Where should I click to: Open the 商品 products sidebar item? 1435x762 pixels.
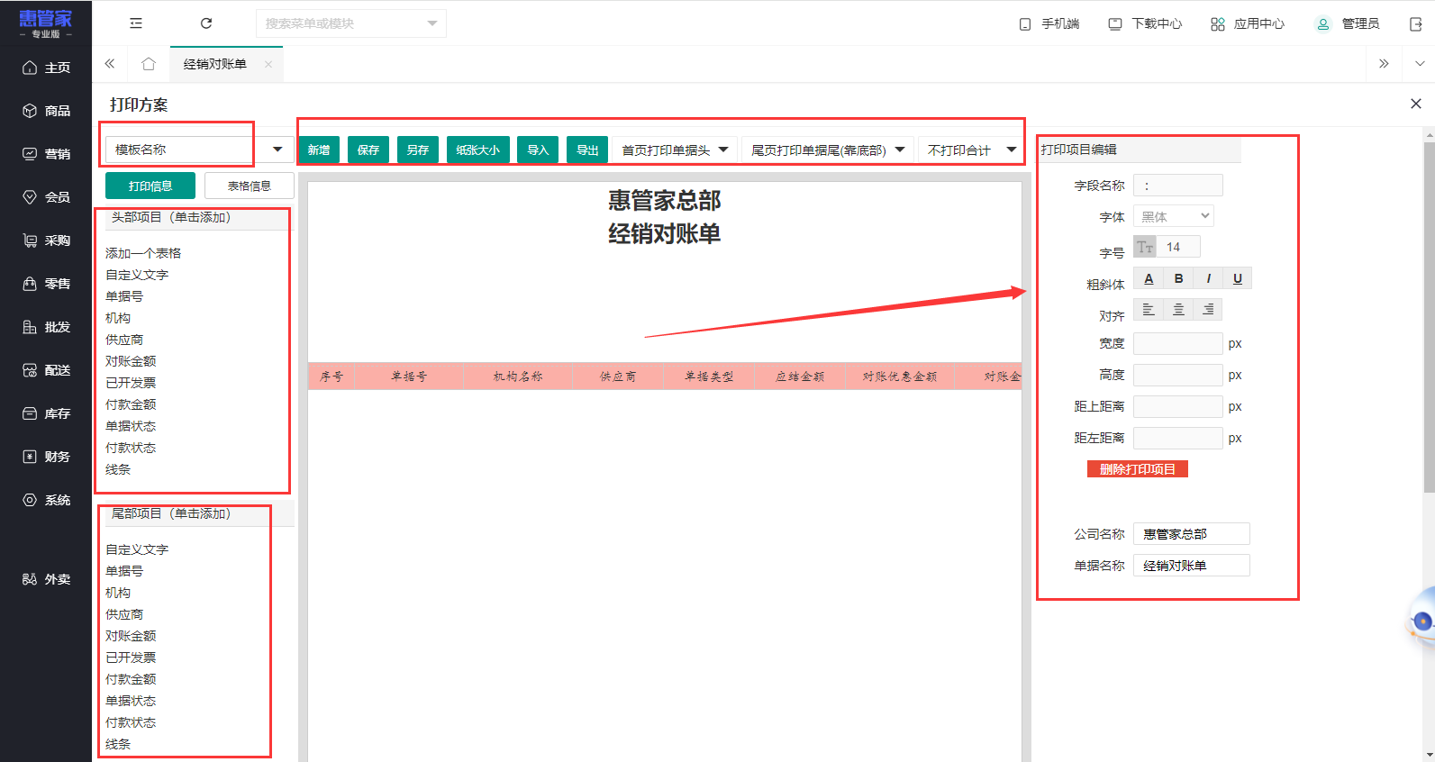coord(46,111)
